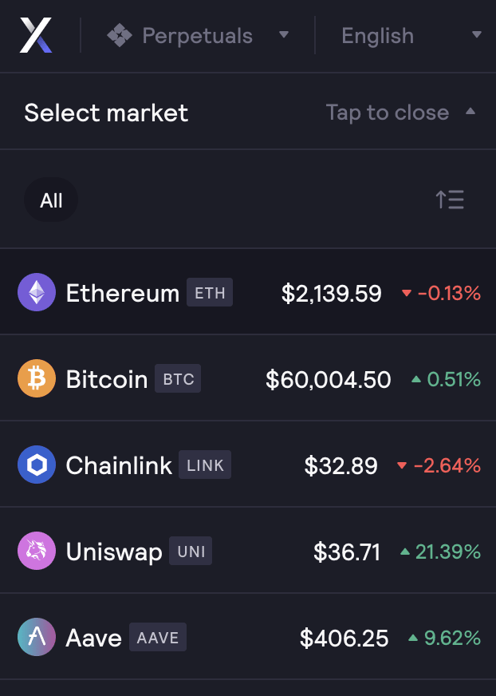Click the Uniswap $36.71 price
The image size is (496, 696).
[347, 552]
